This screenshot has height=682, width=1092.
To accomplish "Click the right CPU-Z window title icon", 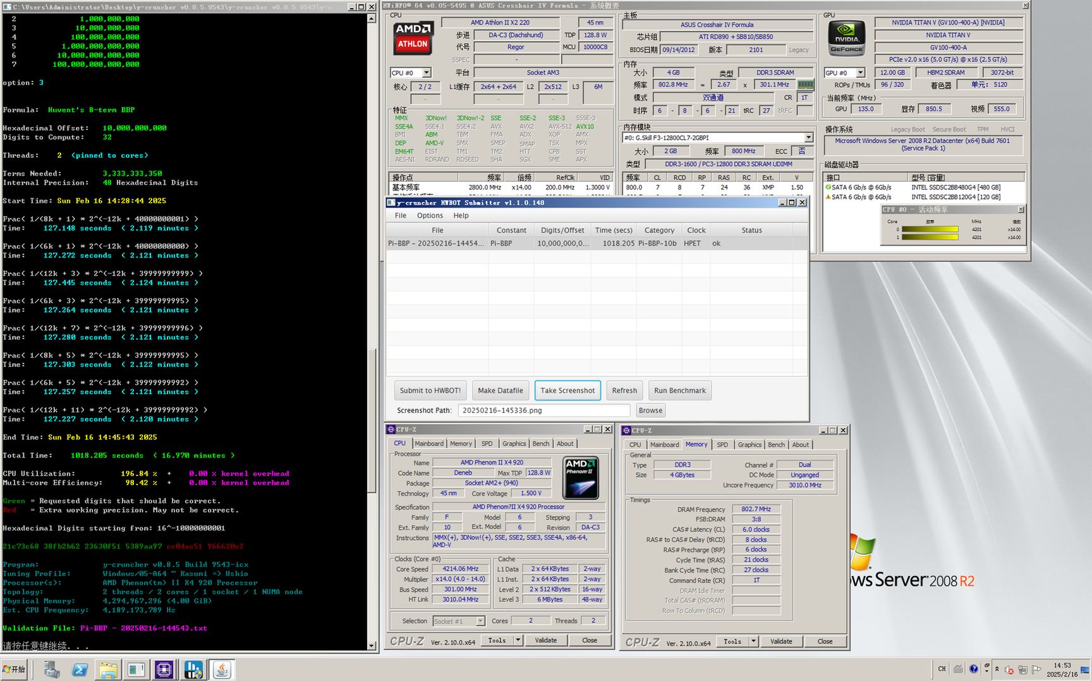I will (626, 431).
